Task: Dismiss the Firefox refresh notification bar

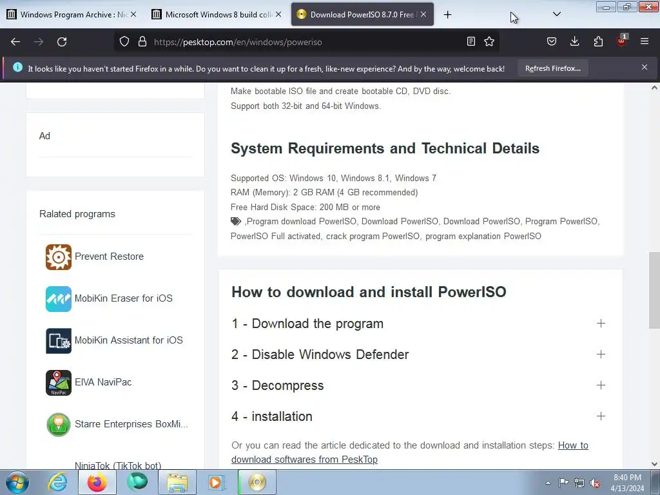Action: 645,67
